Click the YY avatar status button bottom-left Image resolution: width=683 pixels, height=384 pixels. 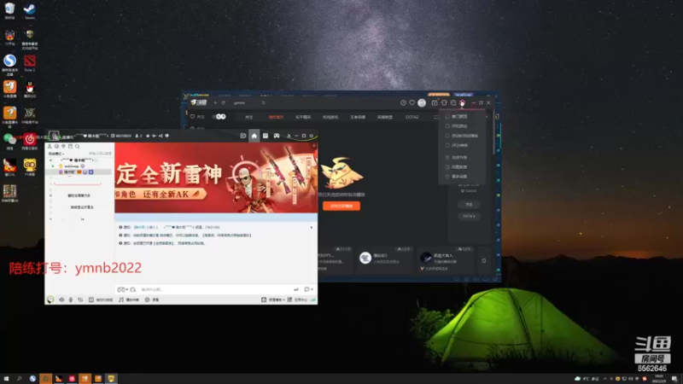[x=50, y=300]
